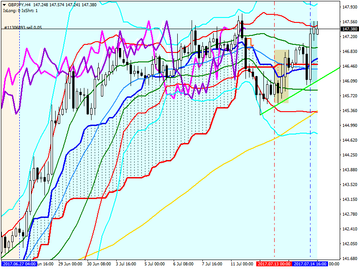Click the 144.250 price scale label
Screen dimensions: 359x269
click(350, 155)
